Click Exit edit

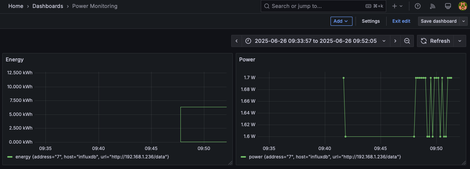click(401, 21)
